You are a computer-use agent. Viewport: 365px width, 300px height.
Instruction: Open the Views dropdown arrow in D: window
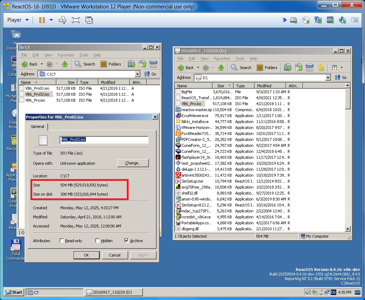click(x=342, y=68)
